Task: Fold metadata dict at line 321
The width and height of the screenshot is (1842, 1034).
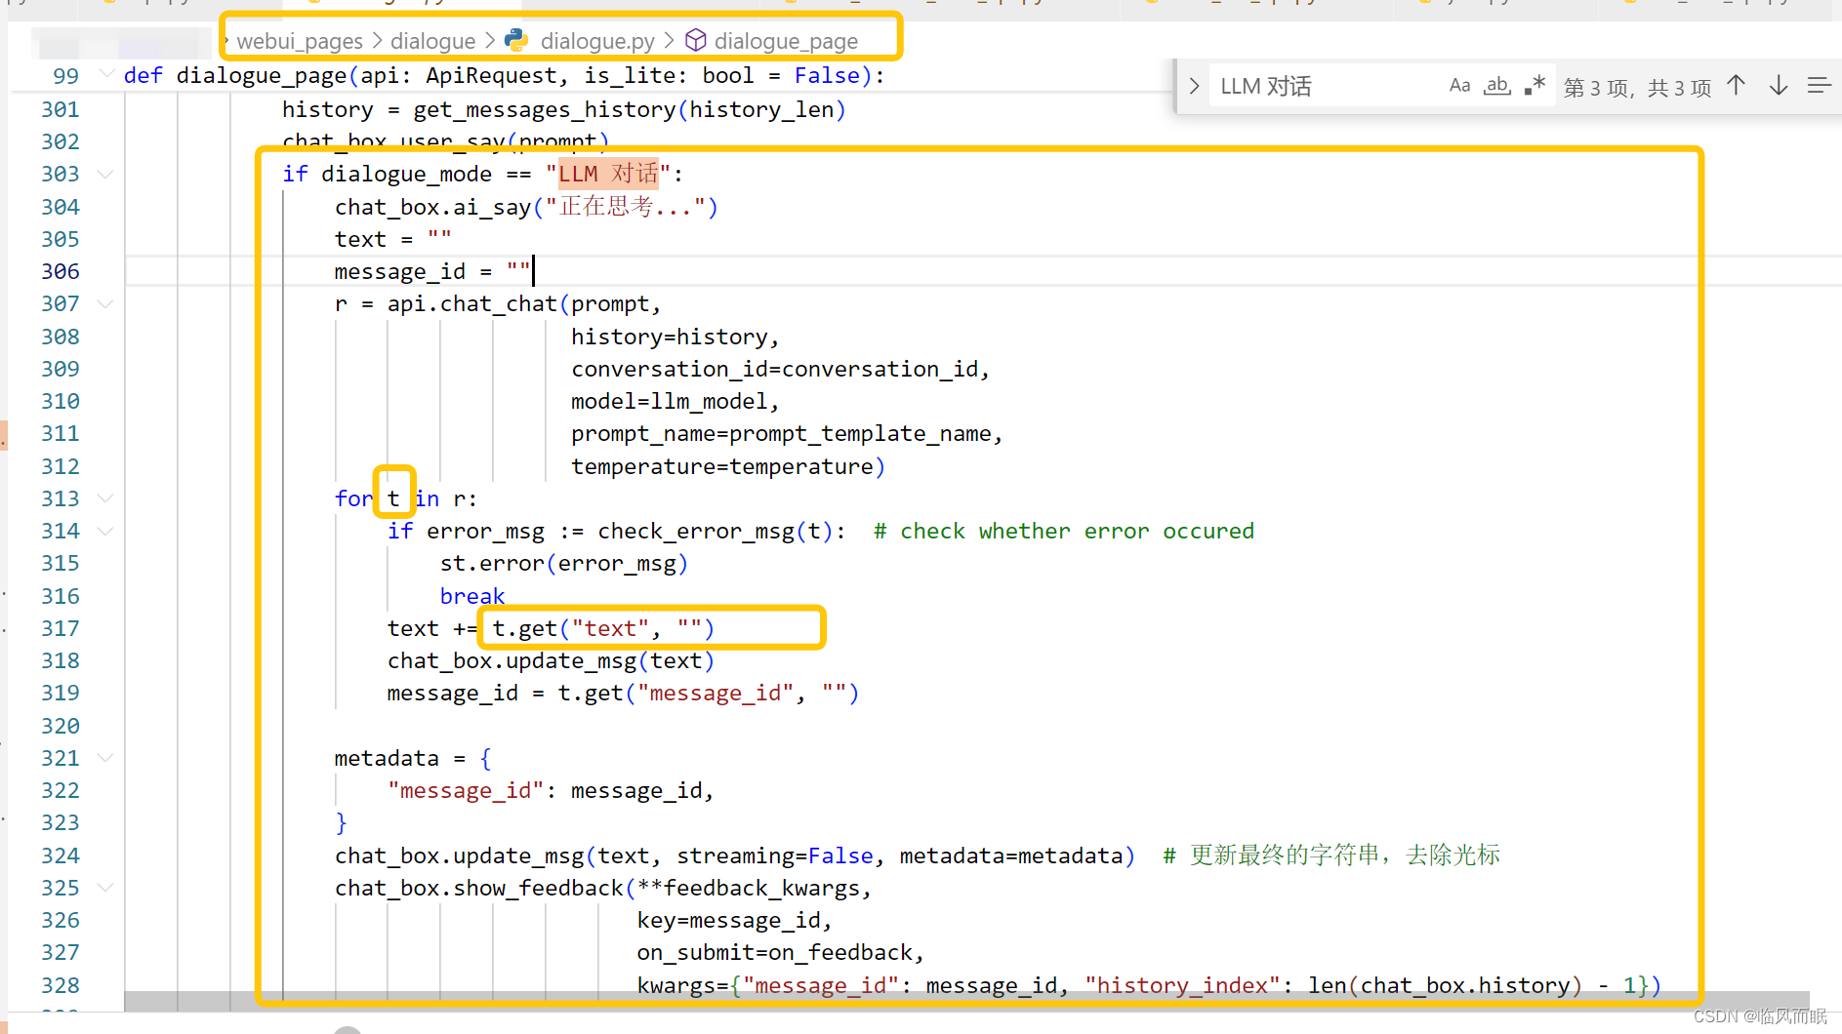Action: click(x=105, y=758)
